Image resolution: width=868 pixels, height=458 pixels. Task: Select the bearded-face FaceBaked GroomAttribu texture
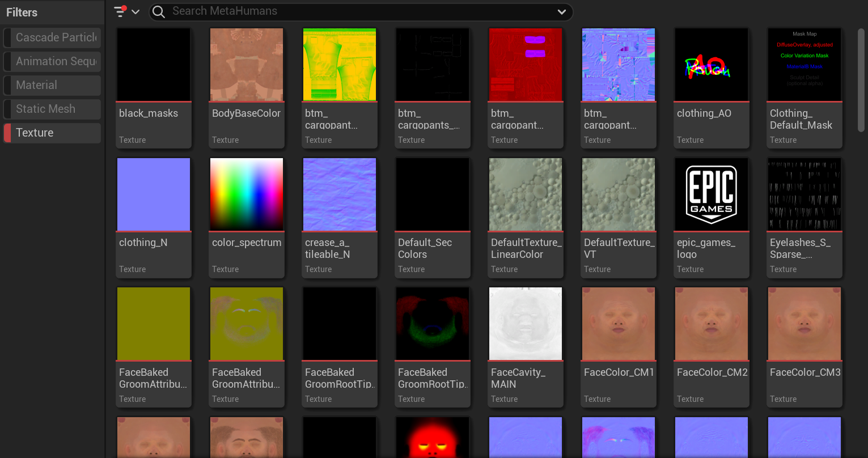(x=247, y=347)
